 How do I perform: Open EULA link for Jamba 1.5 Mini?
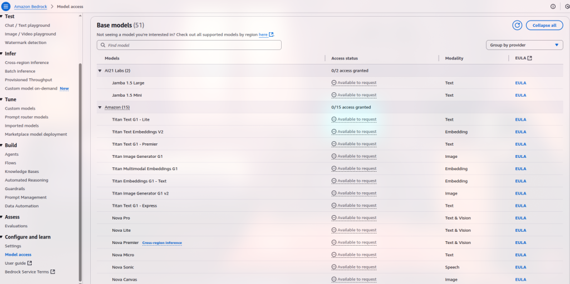(520, 95)
